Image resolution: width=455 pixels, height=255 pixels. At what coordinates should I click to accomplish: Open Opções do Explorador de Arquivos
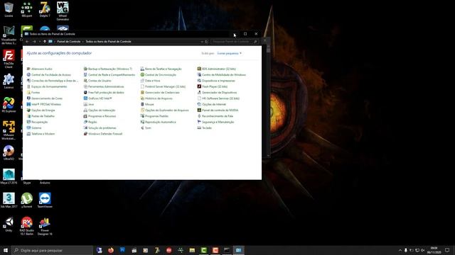pyautogui.click(x=164, y=110)
